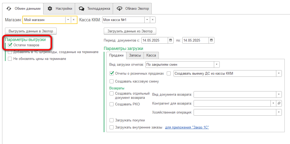Screen dimensions: 290x144
Task: Open the Облако Эвотор tab
Action: [132, 8]
